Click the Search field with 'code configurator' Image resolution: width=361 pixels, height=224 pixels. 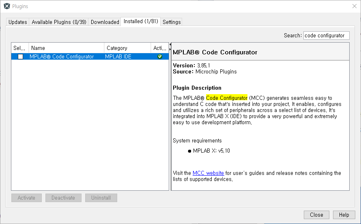click(326, 35)
